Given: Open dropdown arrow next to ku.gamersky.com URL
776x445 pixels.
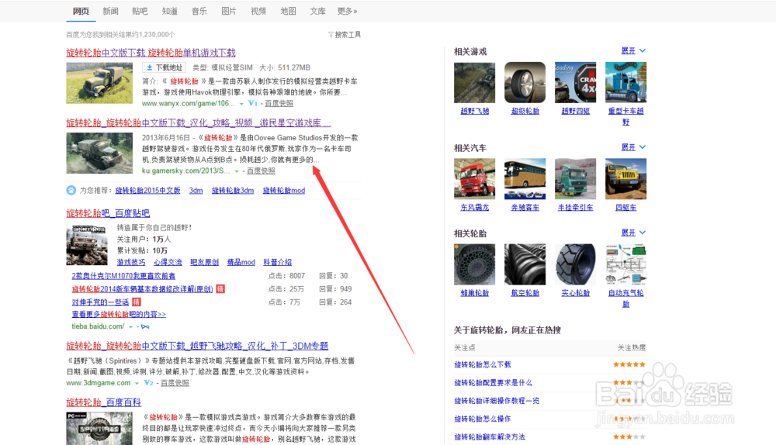Looking at the screenshot, I should pos(237,171).
